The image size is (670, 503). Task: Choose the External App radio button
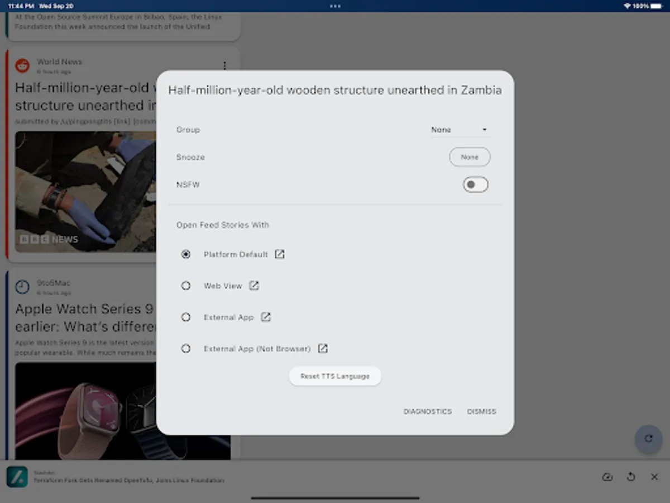tap(186, 317)
